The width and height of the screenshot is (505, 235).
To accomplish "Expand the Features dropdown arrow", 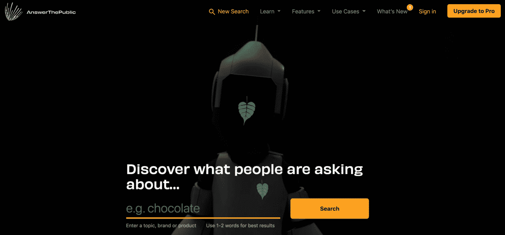I will (x=319, y=12).
